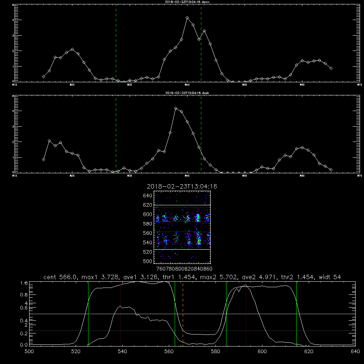Click the 620 label on bottom plot x-axis
This screenshot has width=364, height=364.
coord(309,352)
